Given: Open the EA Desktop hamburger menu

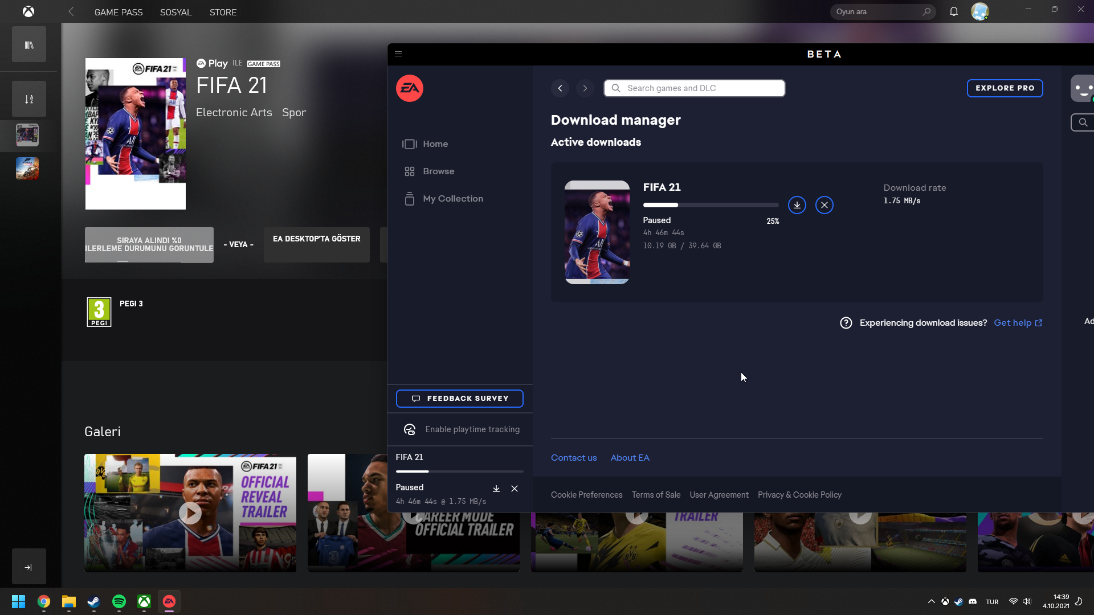Looking at the screenshot, I should pyautogui.click(x=398, y=54).
